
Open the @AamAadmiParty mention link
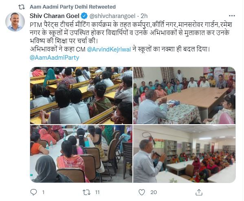(x=54, y=58)
